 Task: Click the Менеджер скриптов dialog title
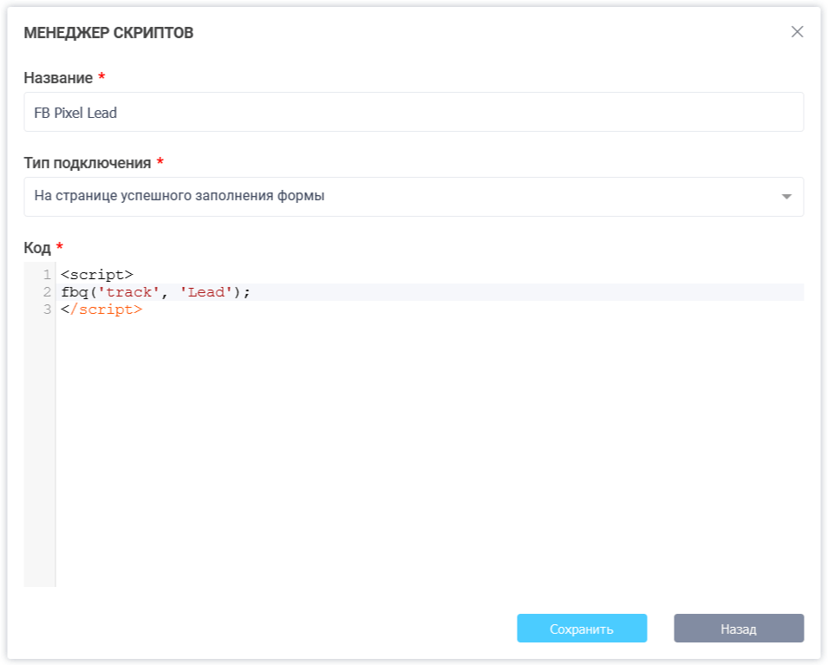point(108,33)
